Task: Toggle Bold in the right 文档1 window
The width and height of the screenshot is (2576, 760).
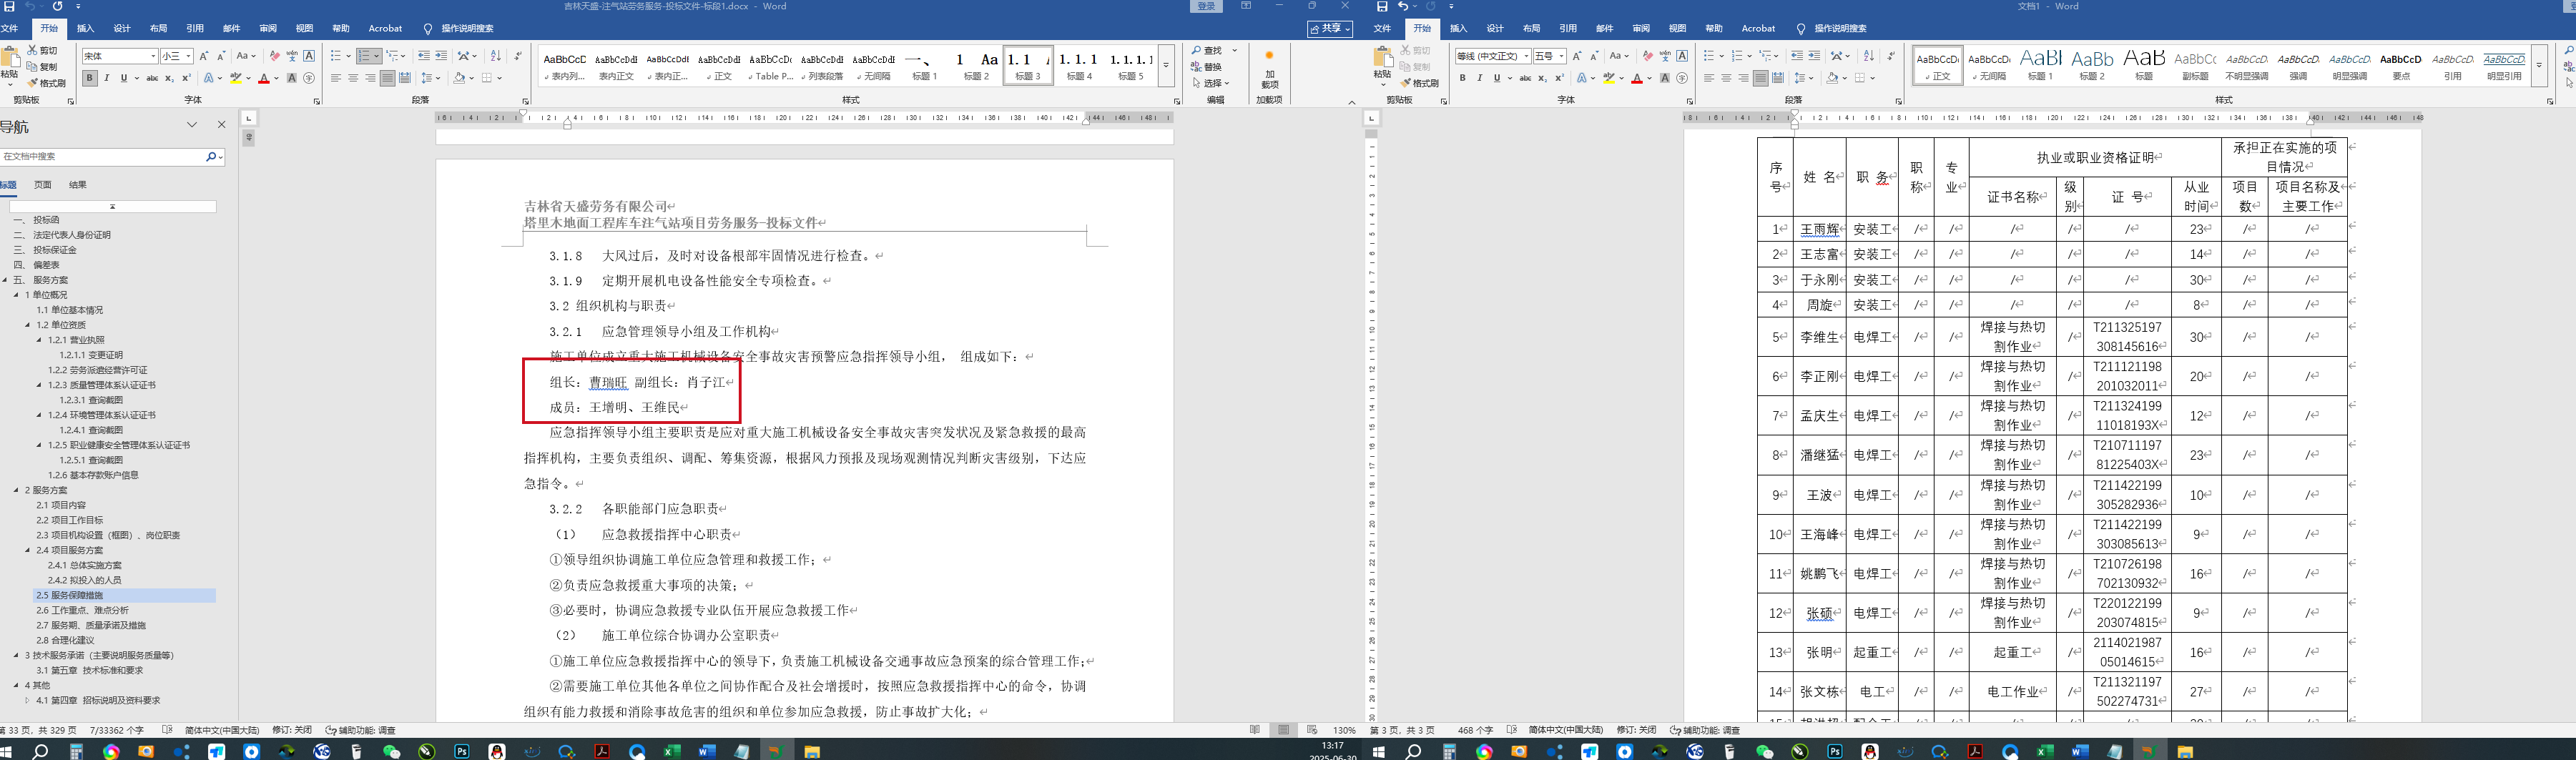Action: pos(1462,78)
